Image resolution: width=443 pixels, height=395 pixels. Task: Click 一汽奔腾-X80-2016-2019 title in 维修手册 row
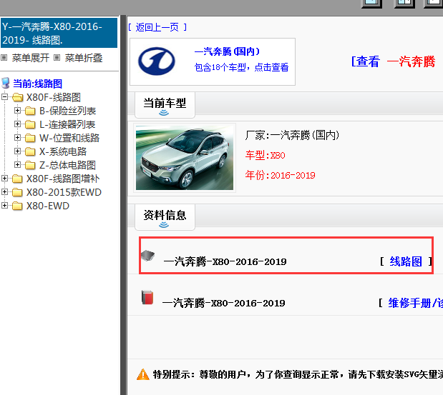click(x=223, y=303)
